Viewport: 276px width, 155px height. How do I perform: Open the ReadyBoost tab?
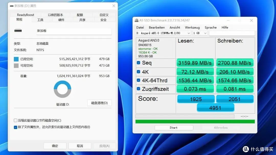click(x=26, y=15)
